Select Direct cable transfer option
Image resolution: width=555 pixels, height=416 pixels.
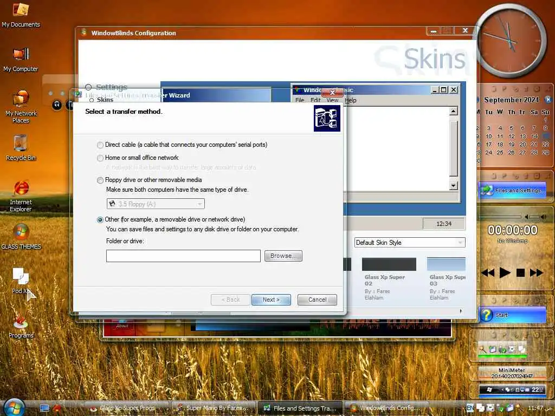[100, 145]
